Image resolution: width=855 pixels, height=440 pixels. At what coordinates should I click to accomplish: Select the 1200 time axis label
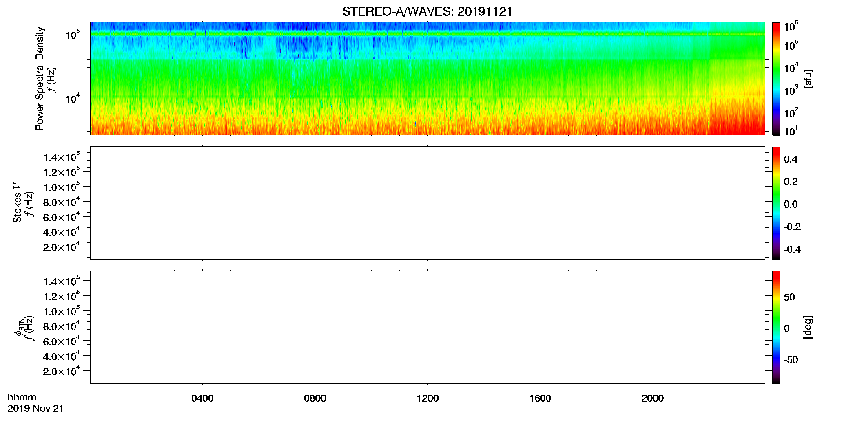pyautogui.click(x=427, y=398)
